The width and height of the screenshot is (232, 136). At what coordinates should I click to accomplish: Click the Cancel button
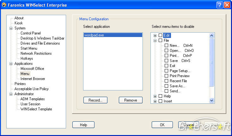click(x=189, y=125)
